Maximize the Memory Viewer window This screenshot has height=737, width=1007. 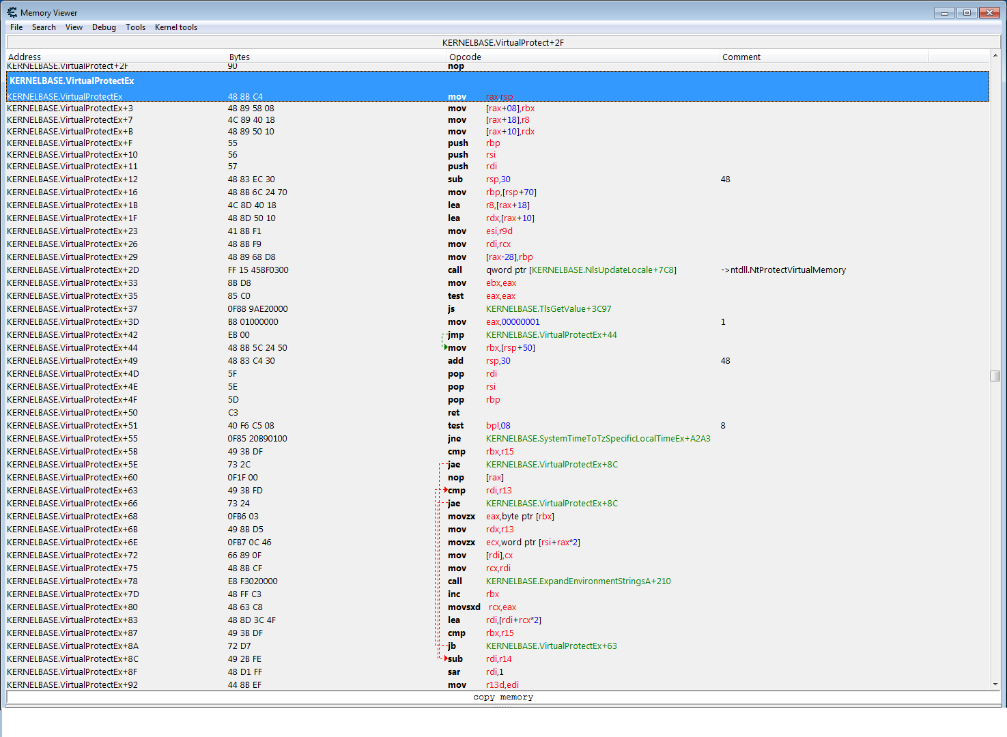click(x=967, y=12)
